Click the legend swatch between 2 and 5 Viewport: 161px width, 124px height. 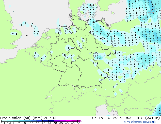pyautogui.click(x=22, y=121)
